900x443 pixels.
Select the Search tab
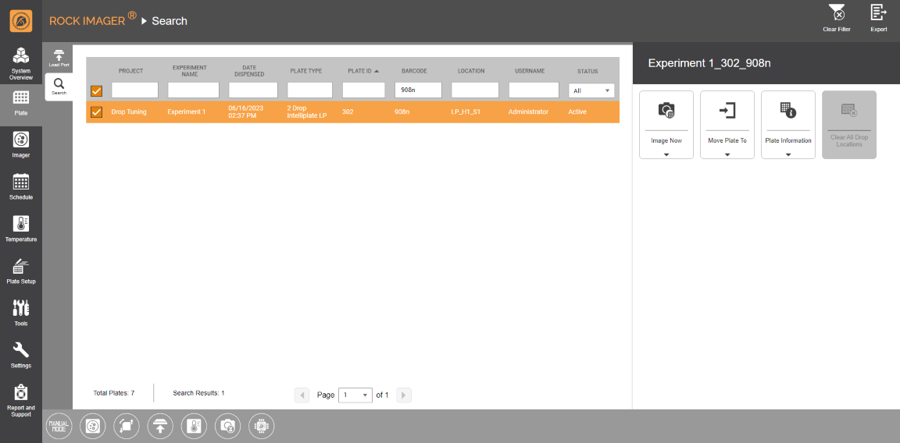pos(59,87)
